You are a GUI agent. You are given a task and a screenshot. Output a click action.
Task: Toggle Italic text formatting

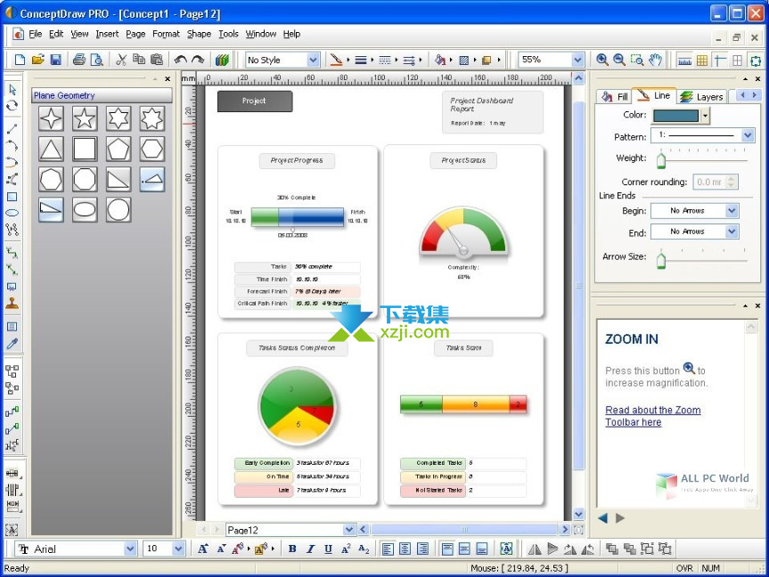pos(310,549)
